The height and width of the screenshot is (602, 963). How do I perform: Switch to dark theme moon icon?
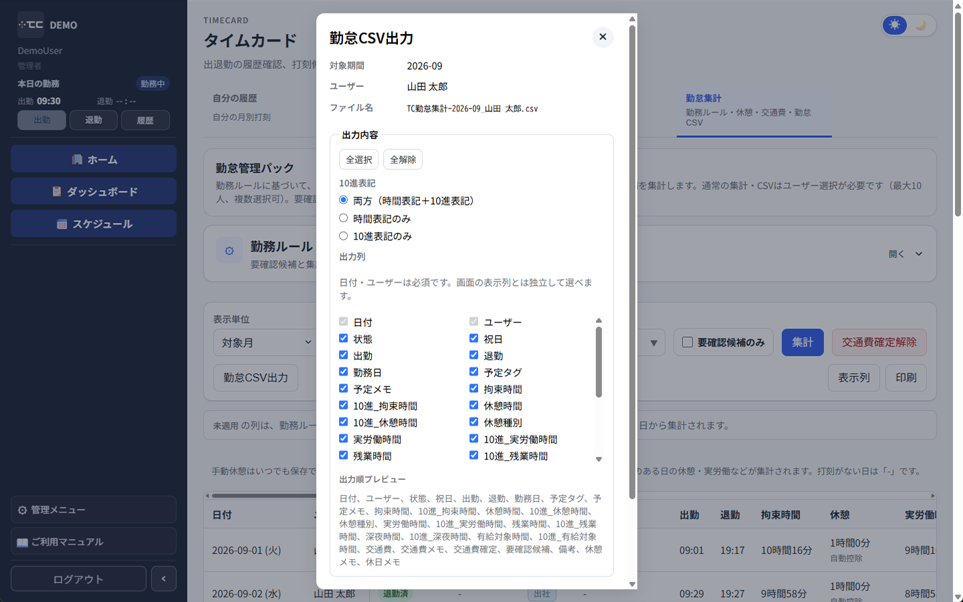[x=921, y=25]
